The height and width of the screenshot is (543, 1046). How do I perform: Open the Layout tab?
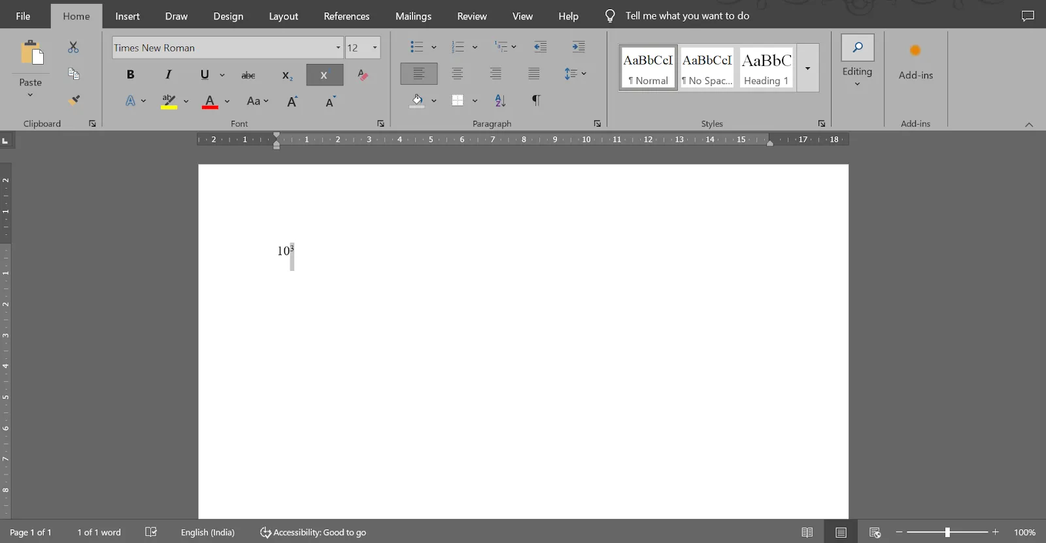click(284, 16)
